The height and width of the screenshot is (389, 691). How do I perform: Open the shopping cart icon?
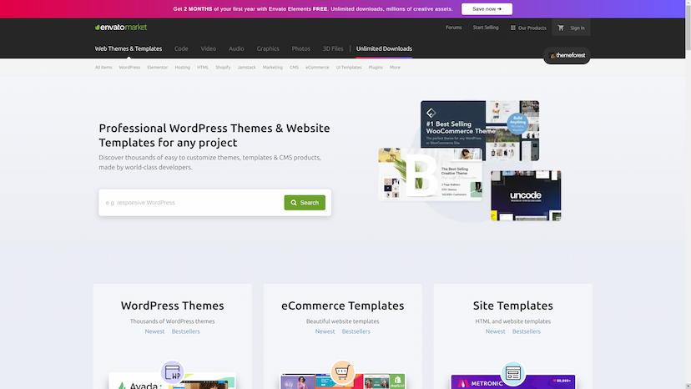point(561,28)
